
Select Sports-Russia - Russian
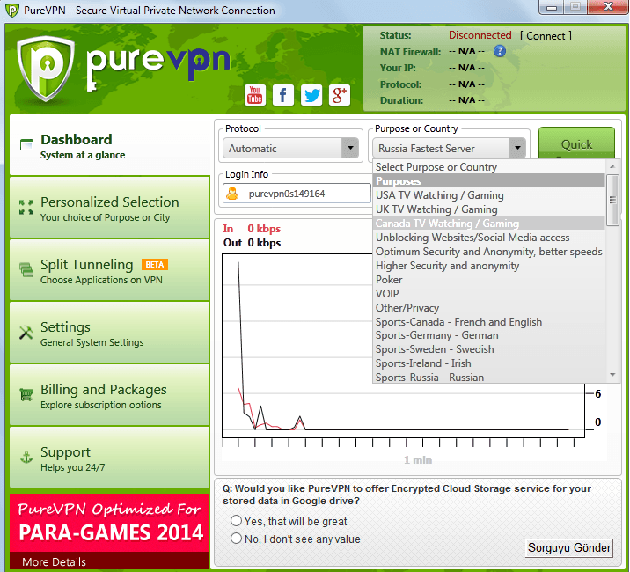(x=489, y=377)
